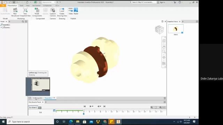This screenshot has width=223, height=125.
Task: Click timeline zoom-out magnifier icon
Action: tap(152, 107)
